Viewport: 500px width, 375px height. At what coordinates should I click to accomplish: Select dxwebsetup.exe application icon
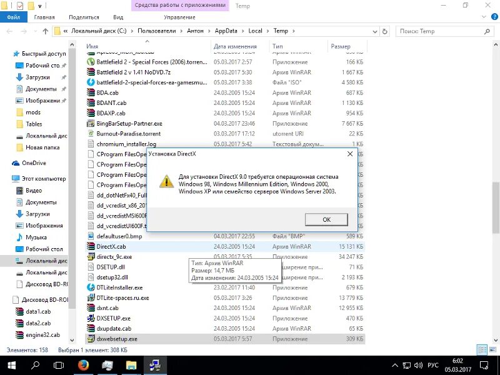(x=91, y=339)
